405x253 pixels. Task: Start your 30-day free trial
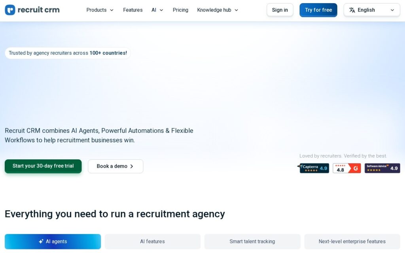coord(43,166)
